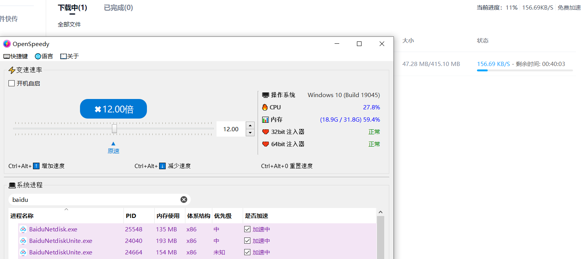585x259 pixels.
Task: Click 全部文件 in the download window
Action: 69,25
